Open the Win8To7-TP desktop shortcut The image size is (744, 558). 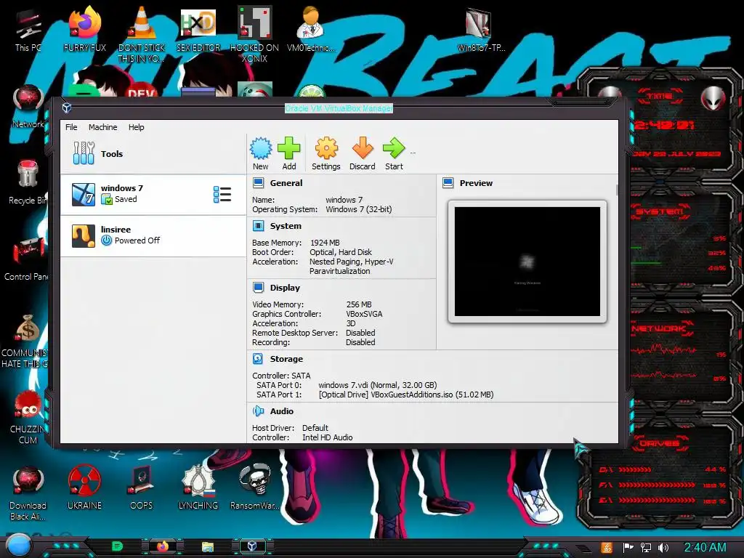[481, 31]
